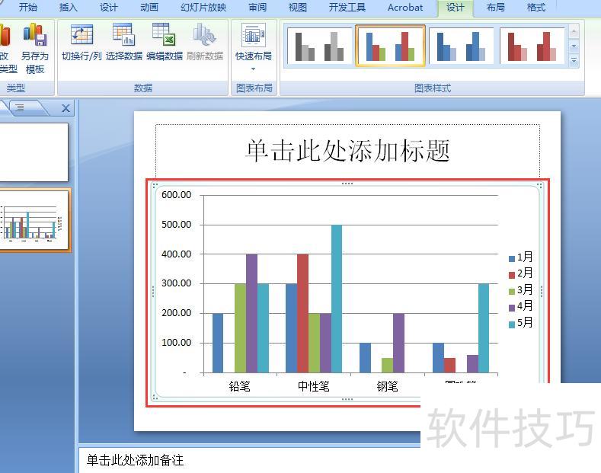Open the 开始 (Home) ribbon tab
Viewport: 601px width, 473px height.
[28, 8]
